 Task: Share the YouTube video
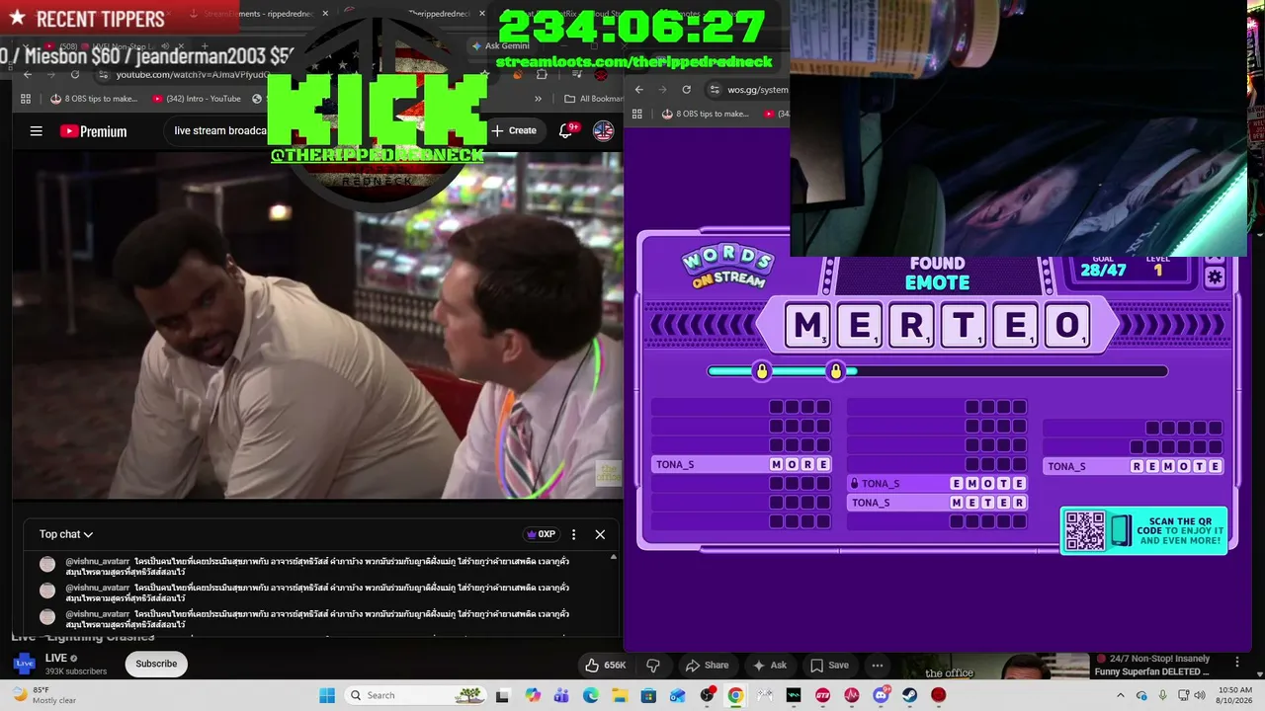coord(708,665)
